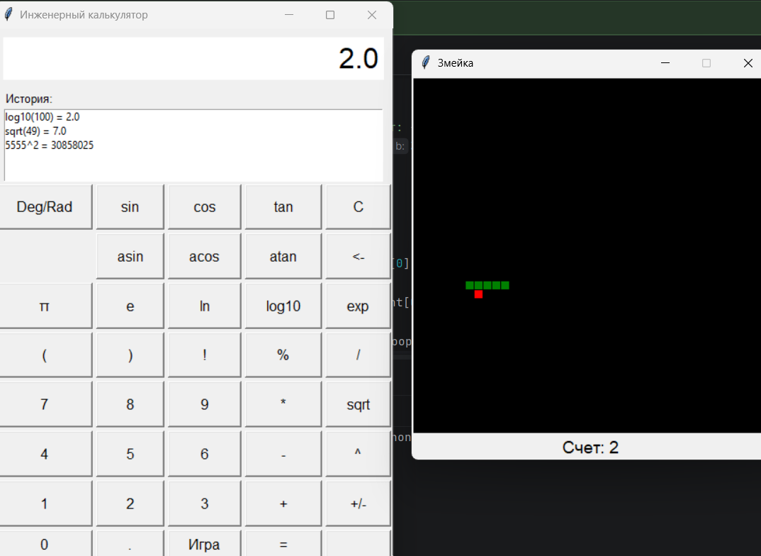Viewport: 761px width, 556px height.
Task: Click the cos function button
Action: click(x=204, y=207)
